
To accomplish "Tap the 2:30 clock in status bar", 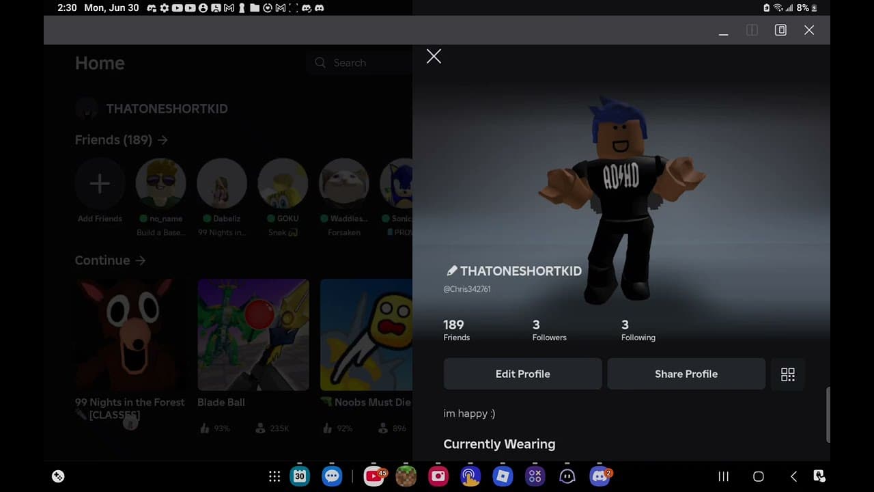I will [x=67, y=8].
